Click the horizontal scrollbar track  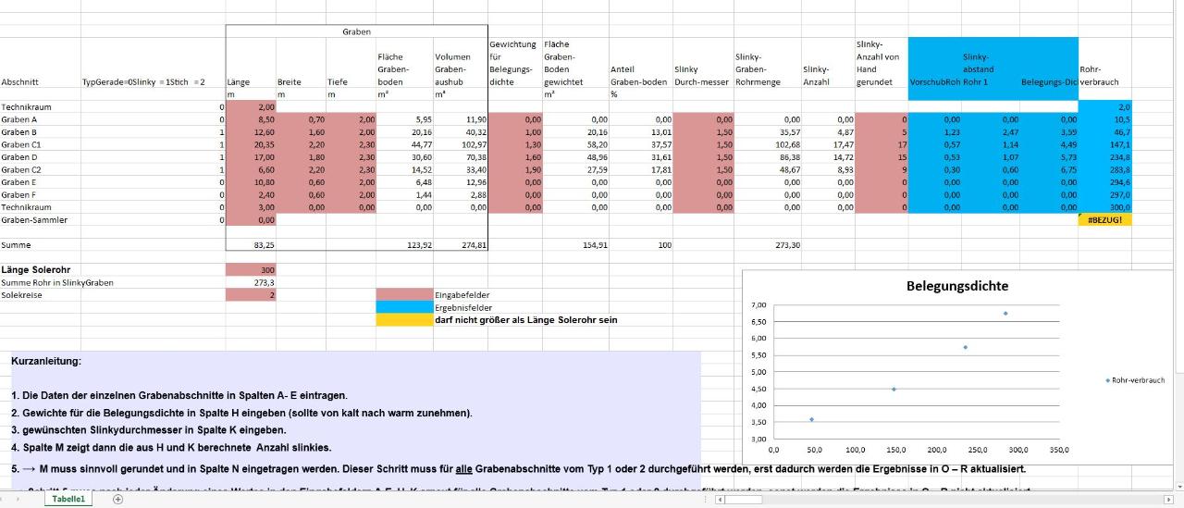[943, 499]
